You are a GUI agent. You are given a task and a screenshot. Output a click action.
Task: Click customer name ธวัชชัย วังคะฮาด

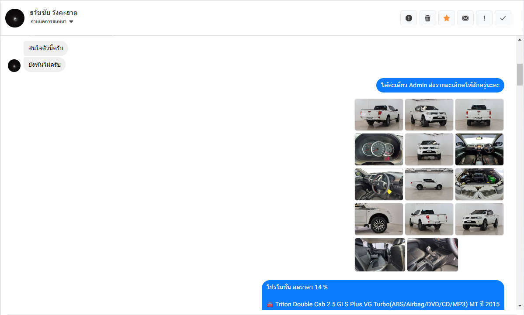pos(53,13)
